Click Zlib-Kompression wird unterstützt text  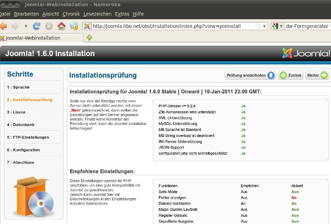point(187,112)
